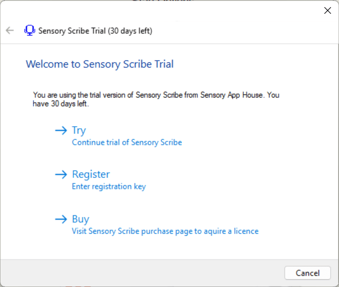This screenshot has height=287, width=339.
Task: Click the trial version description paragraph
Action: point(156,95)
